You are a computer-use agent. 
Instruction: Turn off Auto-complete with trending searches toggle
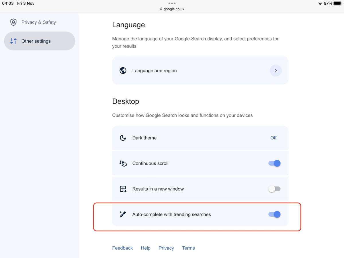[274, 214]
